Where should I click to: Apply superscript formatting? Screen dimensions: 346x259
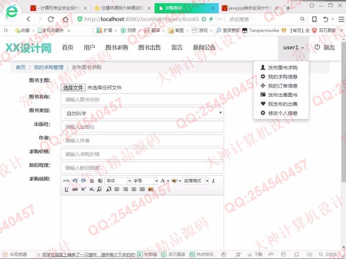tap(83, 189)
